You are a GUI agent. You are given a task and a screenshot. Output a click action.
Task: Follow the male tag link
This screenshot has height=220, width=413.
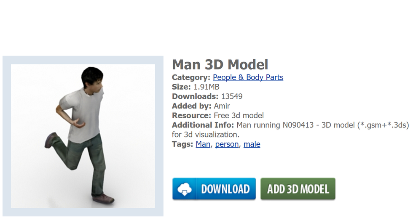(252, 144)
